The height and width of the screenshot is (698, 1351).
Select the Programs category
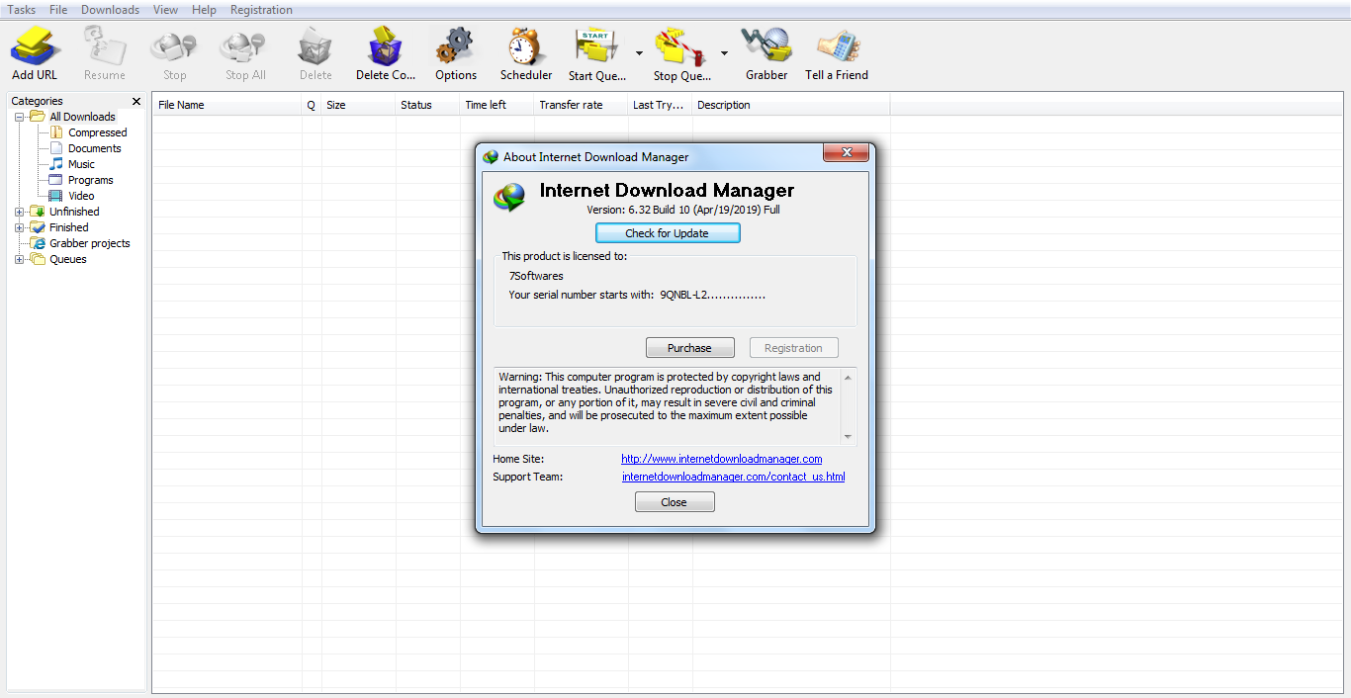pos(90,180)
